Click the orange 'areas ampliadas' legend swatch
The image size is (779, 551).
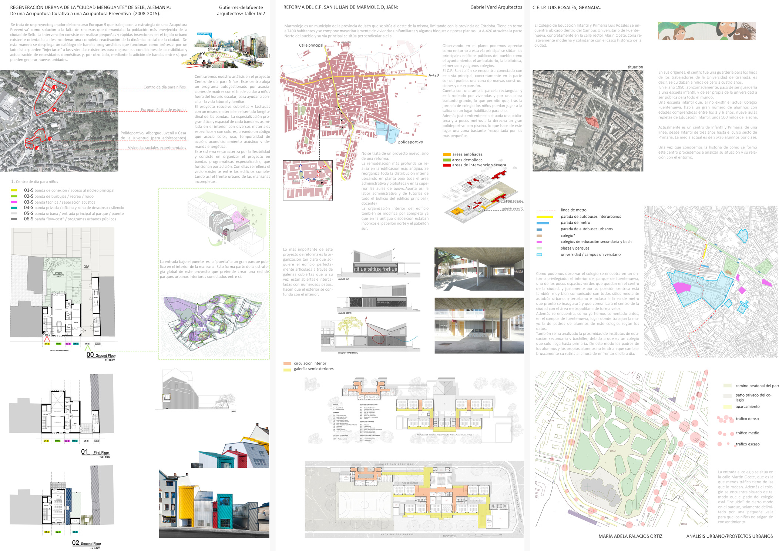447,154
